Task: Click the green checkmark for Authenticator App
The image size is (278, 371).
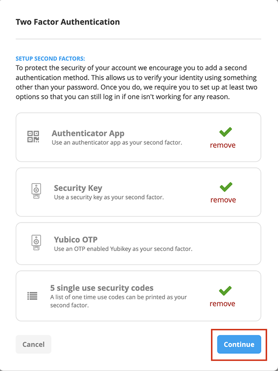Action: (x=226, y=133)
